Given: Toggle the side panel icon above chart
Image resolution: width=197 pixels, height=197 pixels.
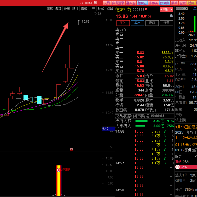Looking at the screenshot, I should point(100,13).
